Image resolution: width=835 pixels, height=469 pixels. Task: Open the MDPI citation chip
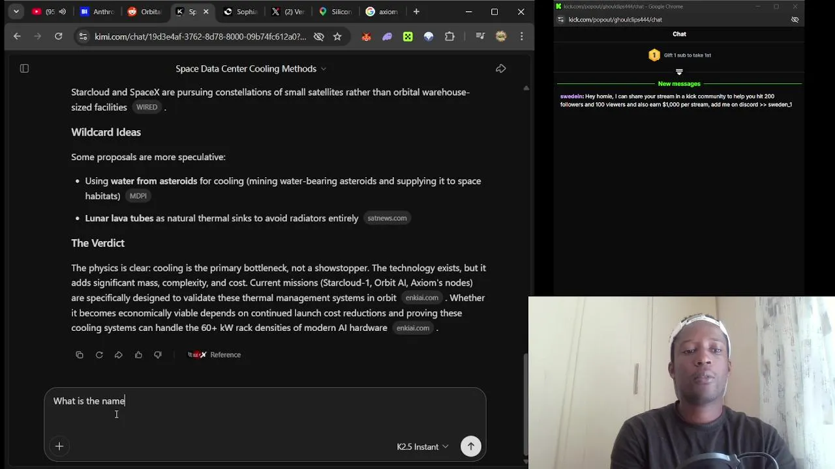[x=138, y=196]
